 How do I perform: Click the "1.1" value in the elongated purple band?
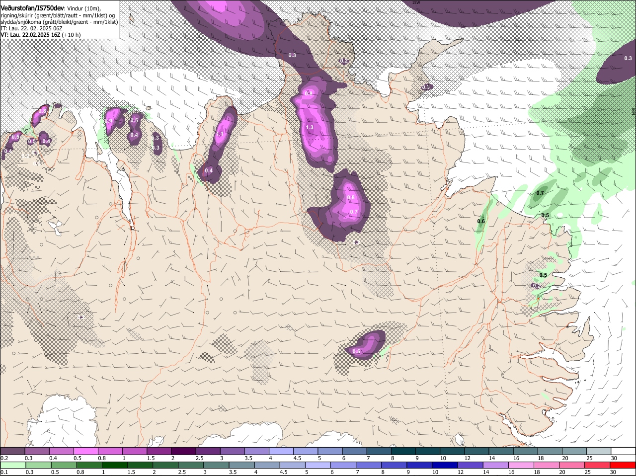221,134
